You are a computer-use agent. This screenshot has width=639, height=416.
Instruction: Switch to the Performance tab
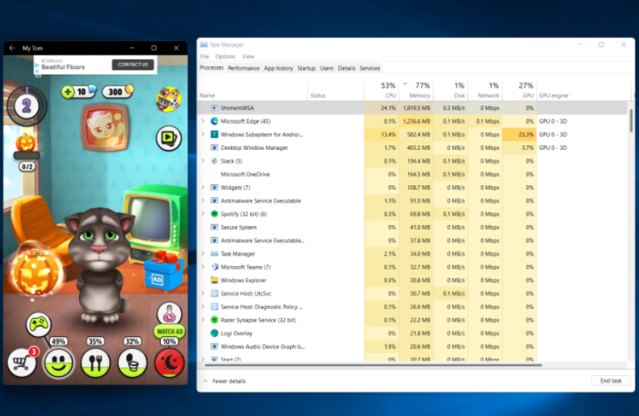[244, 68]
